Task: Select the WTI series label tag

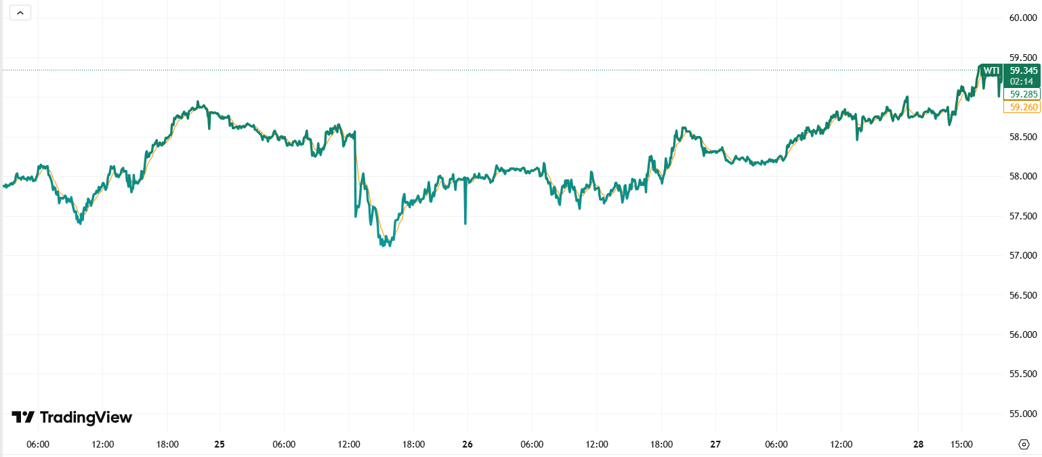Action: (x=991, y=70)
